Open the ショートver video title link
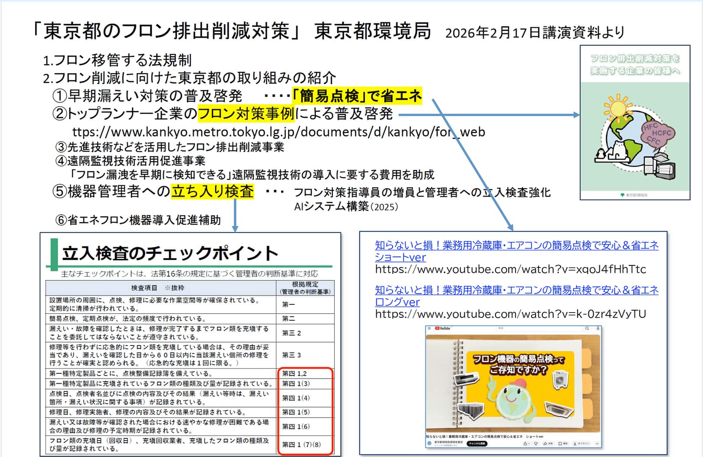 click(516, 251)
